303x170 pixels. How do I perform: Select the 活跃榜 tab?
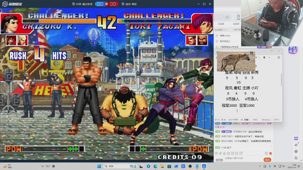pyautogui.click(x=236, y=24)
